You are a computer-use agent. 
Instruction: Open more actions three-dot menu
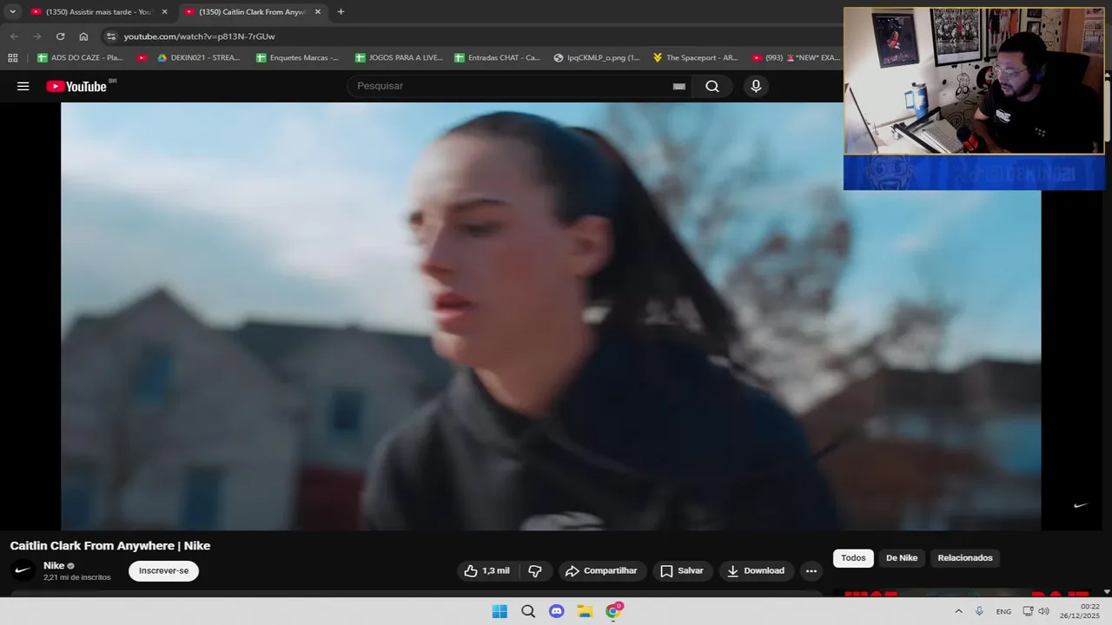811,571
